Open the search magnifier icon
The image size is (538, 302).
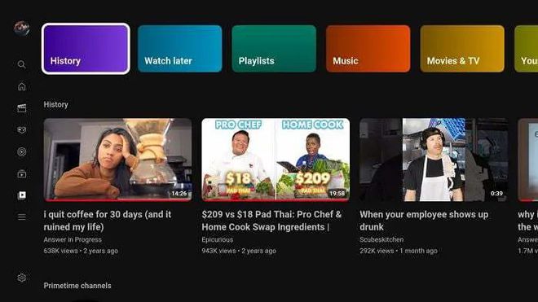[22, 64]
